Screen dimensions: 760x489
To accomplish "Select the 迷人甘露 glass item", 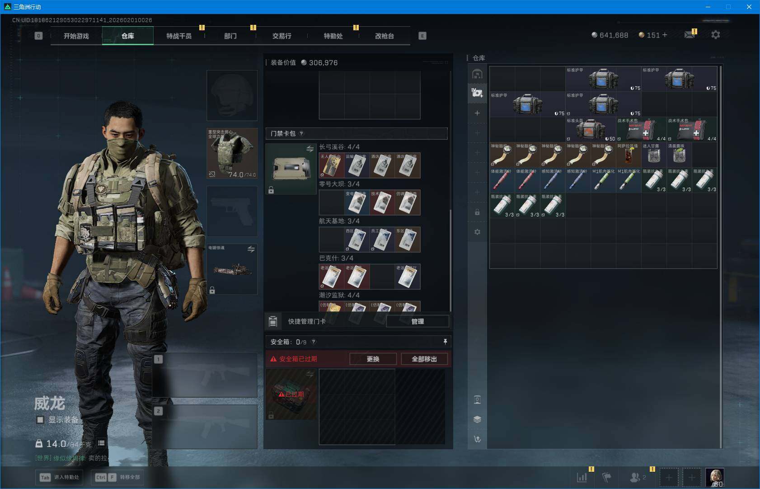I will (x=654, y=155).
